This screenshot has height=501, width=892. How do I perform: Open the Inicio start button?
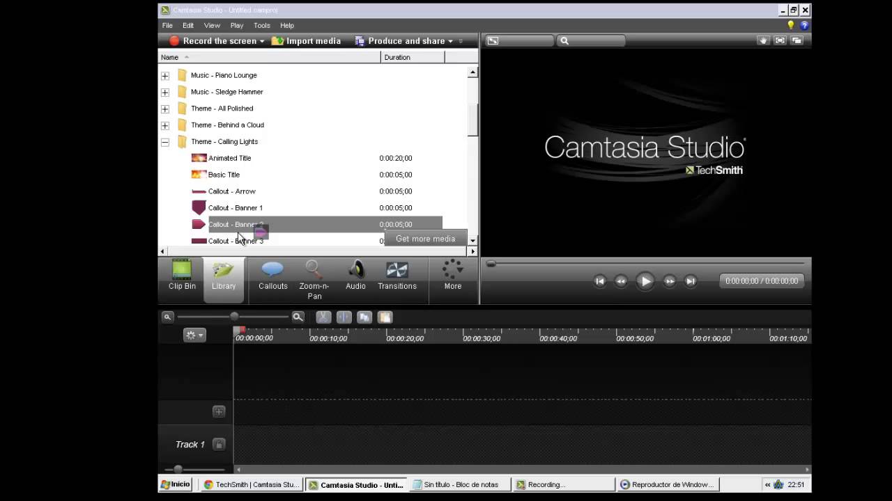176,484
